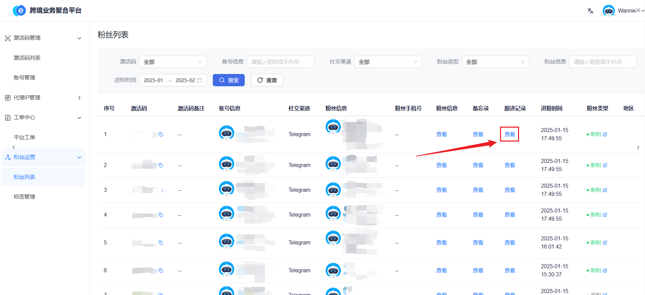Click fan avatar in row 3
The height and width of the screenshot is (295, 645).
333,189
